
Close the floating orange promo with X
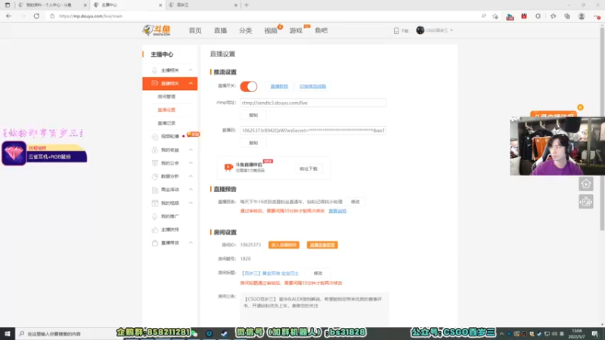(x=580, y=107)
